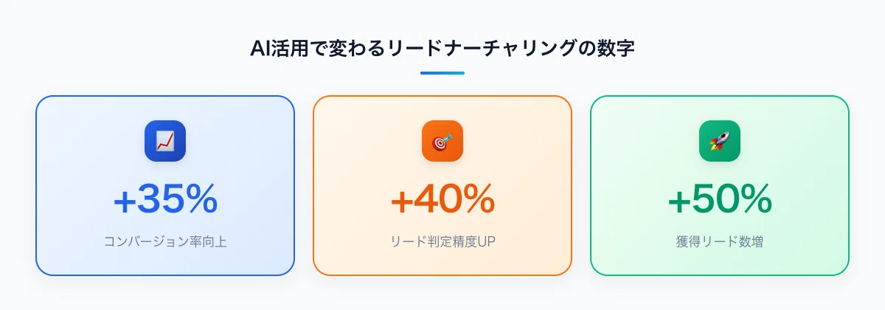The width and height of the screenshot is (885, 310).
Task: Open the green-bordered lead count card
Action: [x=720, y=186]
